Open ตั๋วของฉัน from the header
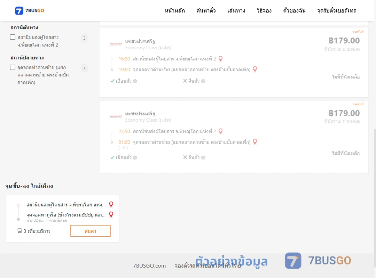 [x=294, y=10]
